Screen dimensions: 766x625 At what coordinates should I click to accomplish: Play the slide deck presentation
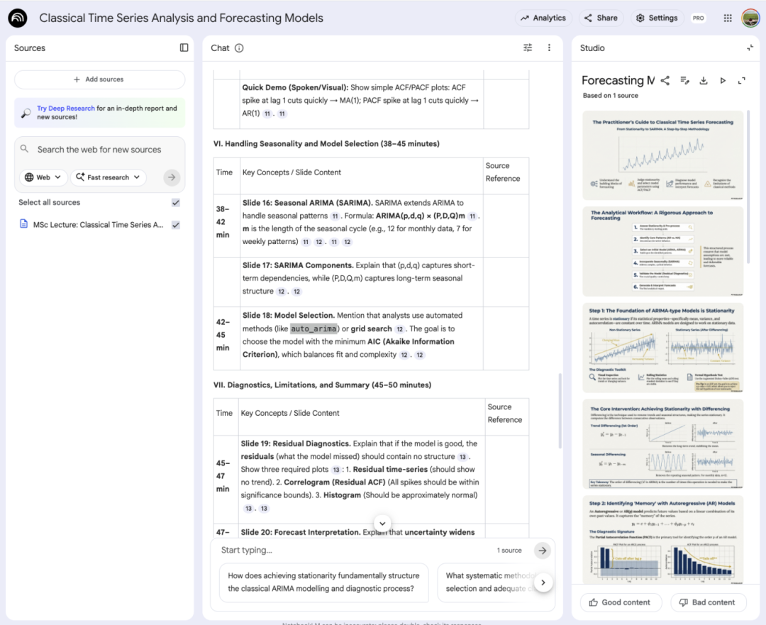723,81
